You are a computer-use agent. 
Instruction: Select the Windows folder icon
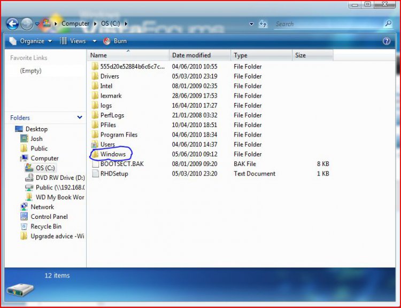(95, 154)
